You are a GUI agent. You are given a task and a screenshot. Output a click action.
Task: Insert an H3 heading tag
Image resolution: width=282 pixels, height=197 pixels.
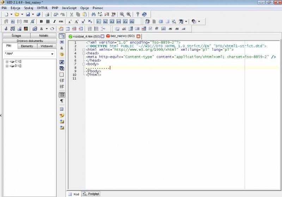coord(112,21)
